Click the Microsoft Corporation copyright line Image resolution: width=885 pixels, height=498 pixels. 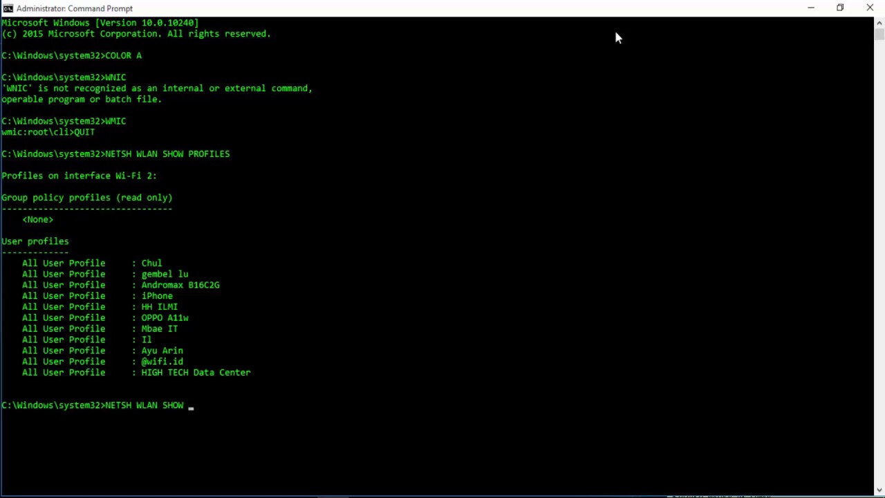pos(136,34)
